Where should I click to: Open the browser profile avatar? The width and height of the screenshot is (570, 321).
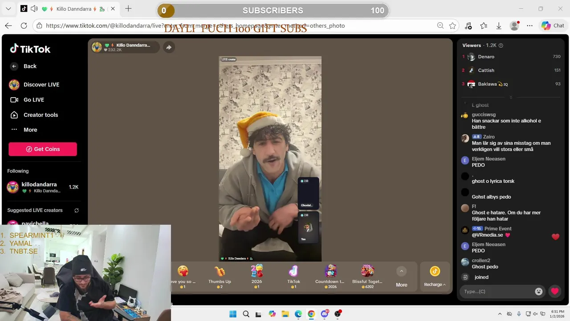(x=514, y=26)
